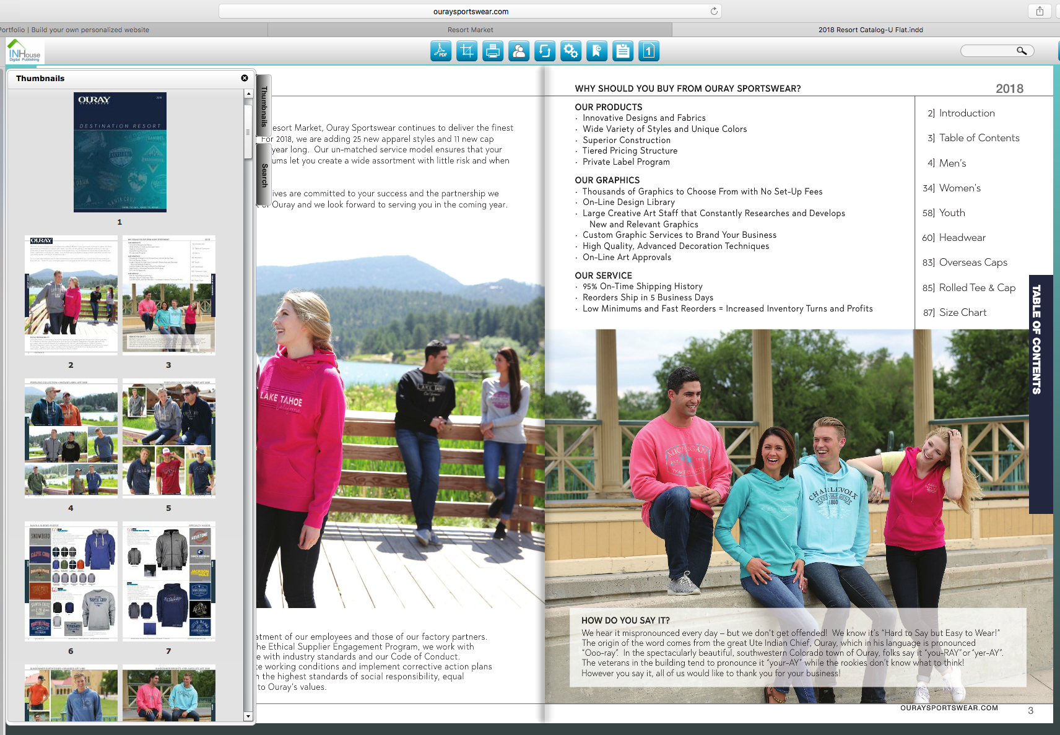The width and height of the screenshot is (1060, 735).
Task: Click thumbnails scrollbar up arrow
Action: (x=248, y=94)
